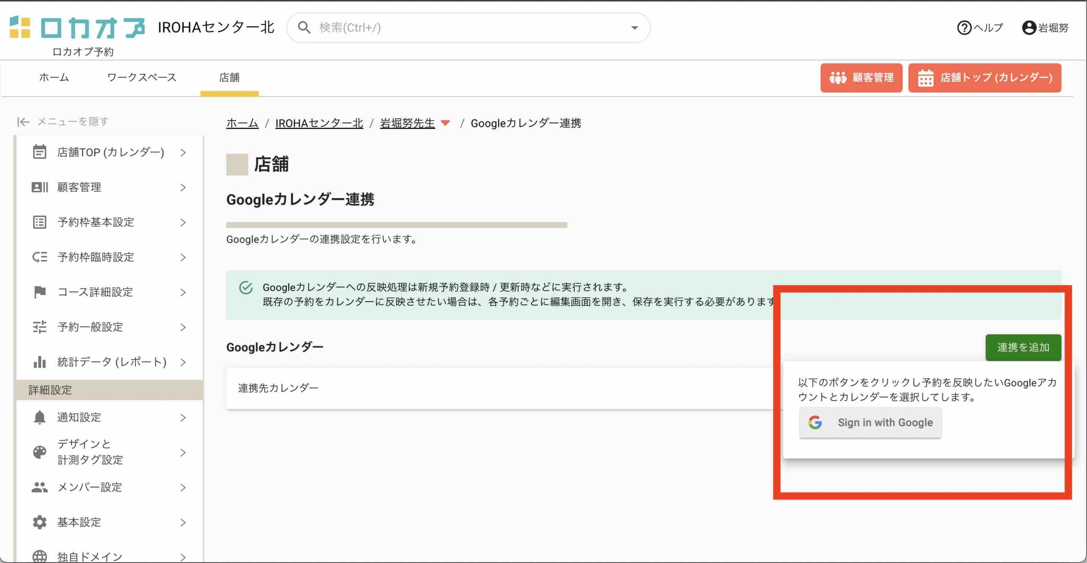Image resolution: width=1087 pixels, height=563 pixels.
Task: Expand 予約枠基本設定 chevron arrow
Action: pyautogui.click(x=183, y=222)
